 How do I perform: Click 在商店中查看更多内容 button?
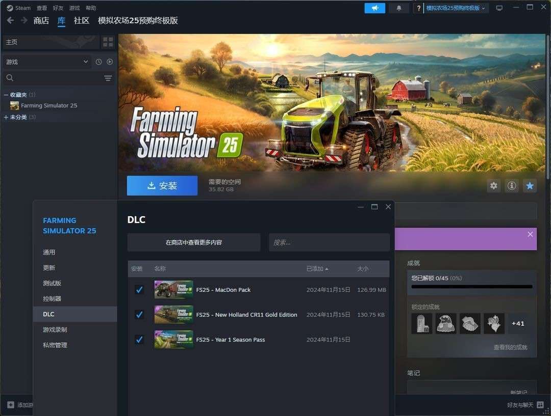[x=194, y=242]
